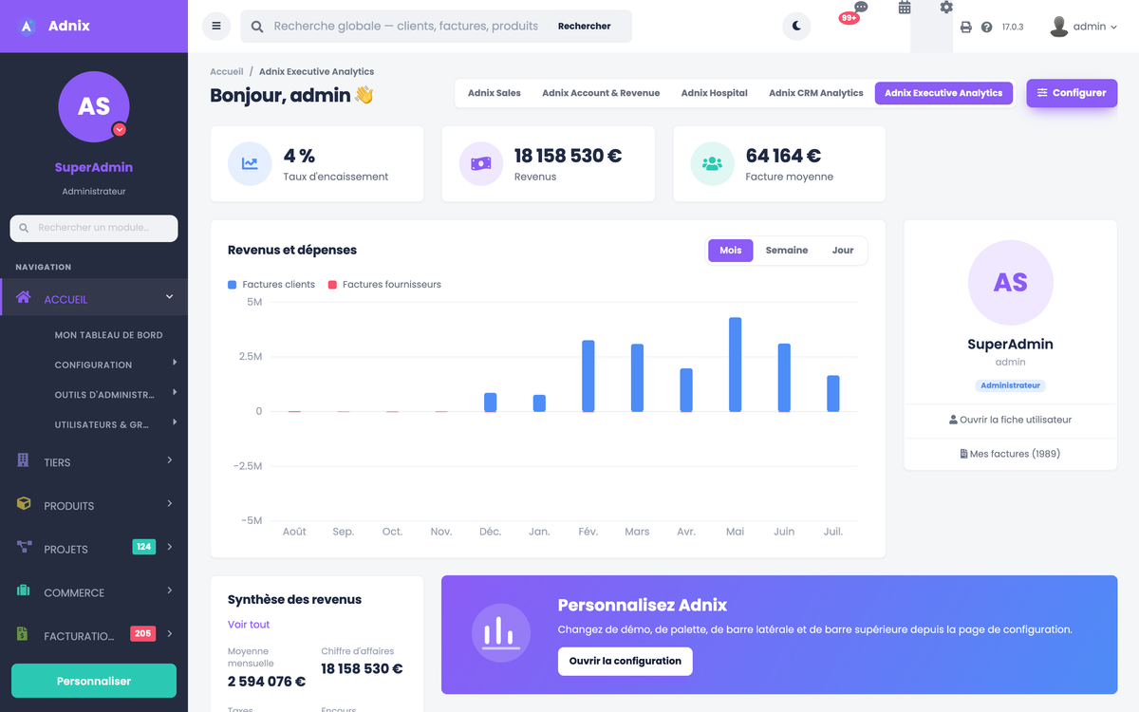Click the Tiers building icon
Viewport: 1139px width, 712px height.
(24, 460)
